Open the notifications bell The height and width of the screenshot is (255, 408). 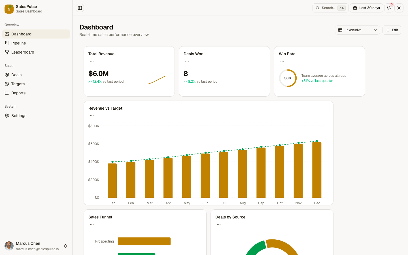point(389,8)
